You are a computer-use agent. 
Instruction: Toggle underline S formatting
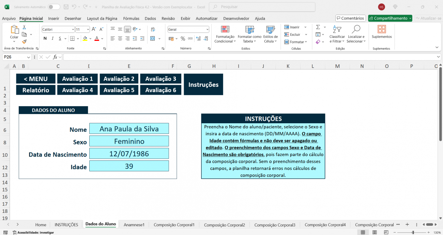pos(60,38)
